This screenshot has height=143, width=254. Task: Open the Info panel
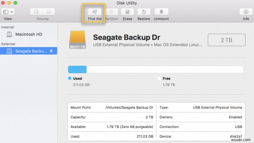tap(246, 12)
